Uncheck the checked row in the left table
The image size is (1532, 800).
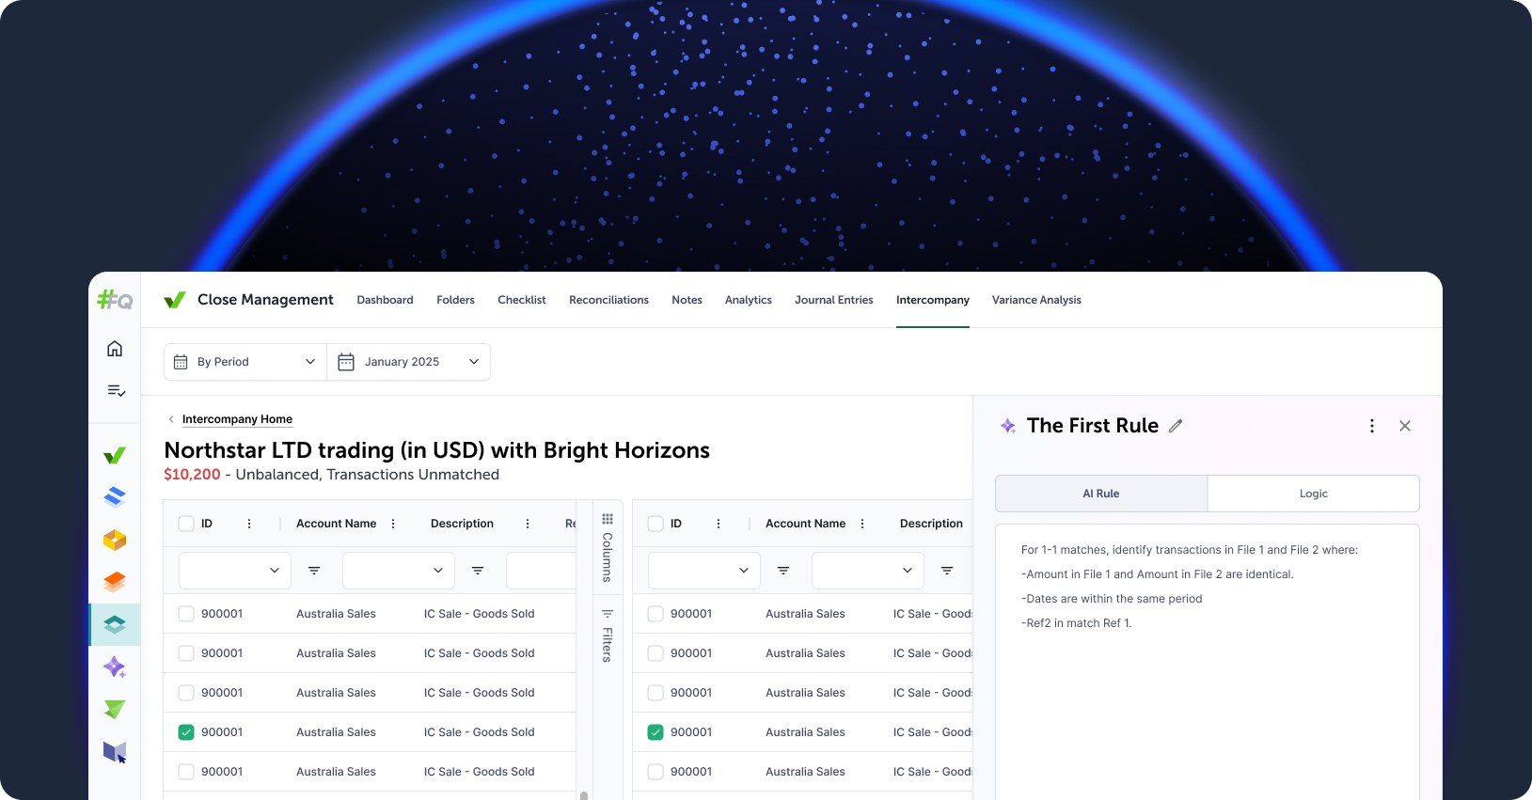click(x=186, y=732)
